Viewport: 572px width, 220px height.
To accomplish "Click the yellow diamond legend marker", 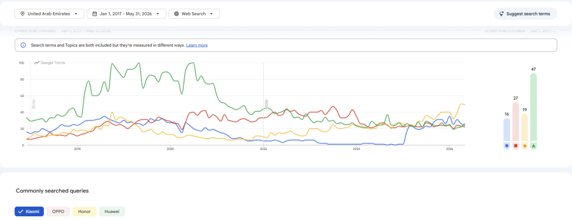I will point(524,146).
